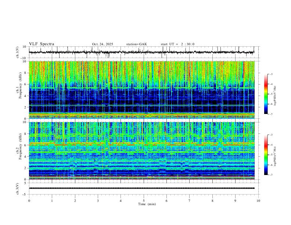Viewport: 291px width, 225px height.
Task: Click the "8" kHz tick on ch.1 axis
Action: pyautogui.click(x=25, y=73)
